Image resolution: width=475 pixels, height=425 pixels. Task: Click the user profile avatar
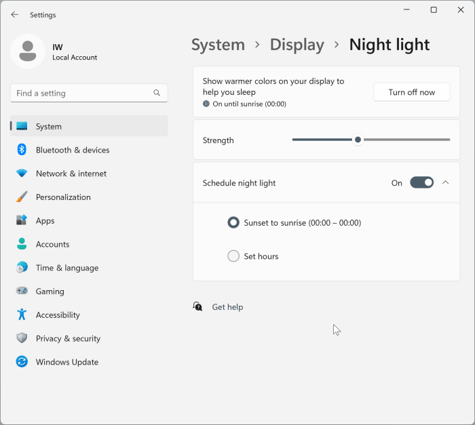click(x=28, y=51)
